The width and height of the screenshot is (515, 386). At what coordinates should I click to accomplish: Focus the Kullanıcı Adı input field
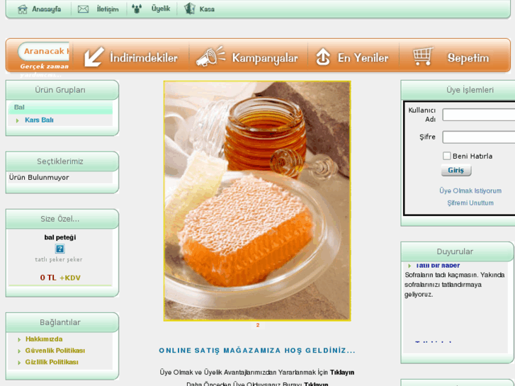(479, 115)
